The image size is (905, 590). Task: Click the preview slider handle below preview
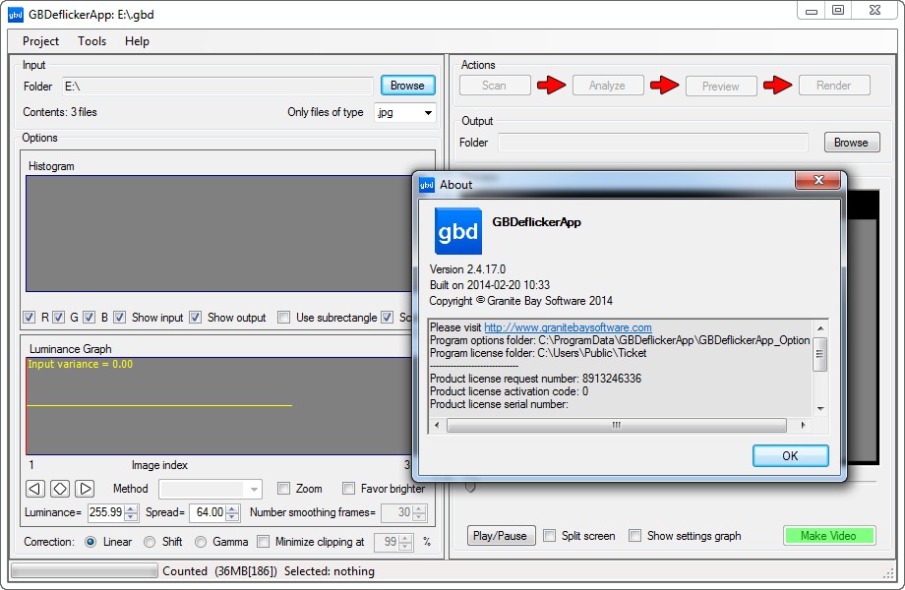tap(470, 488)
